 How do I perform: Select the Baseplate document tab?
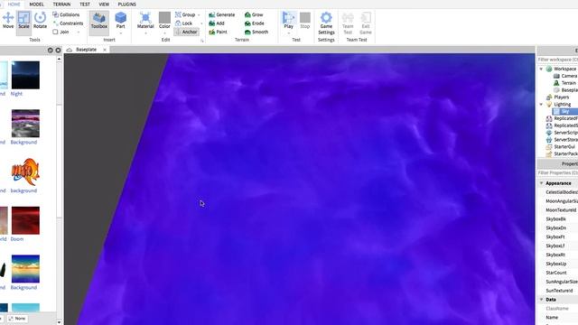point(86,50)
